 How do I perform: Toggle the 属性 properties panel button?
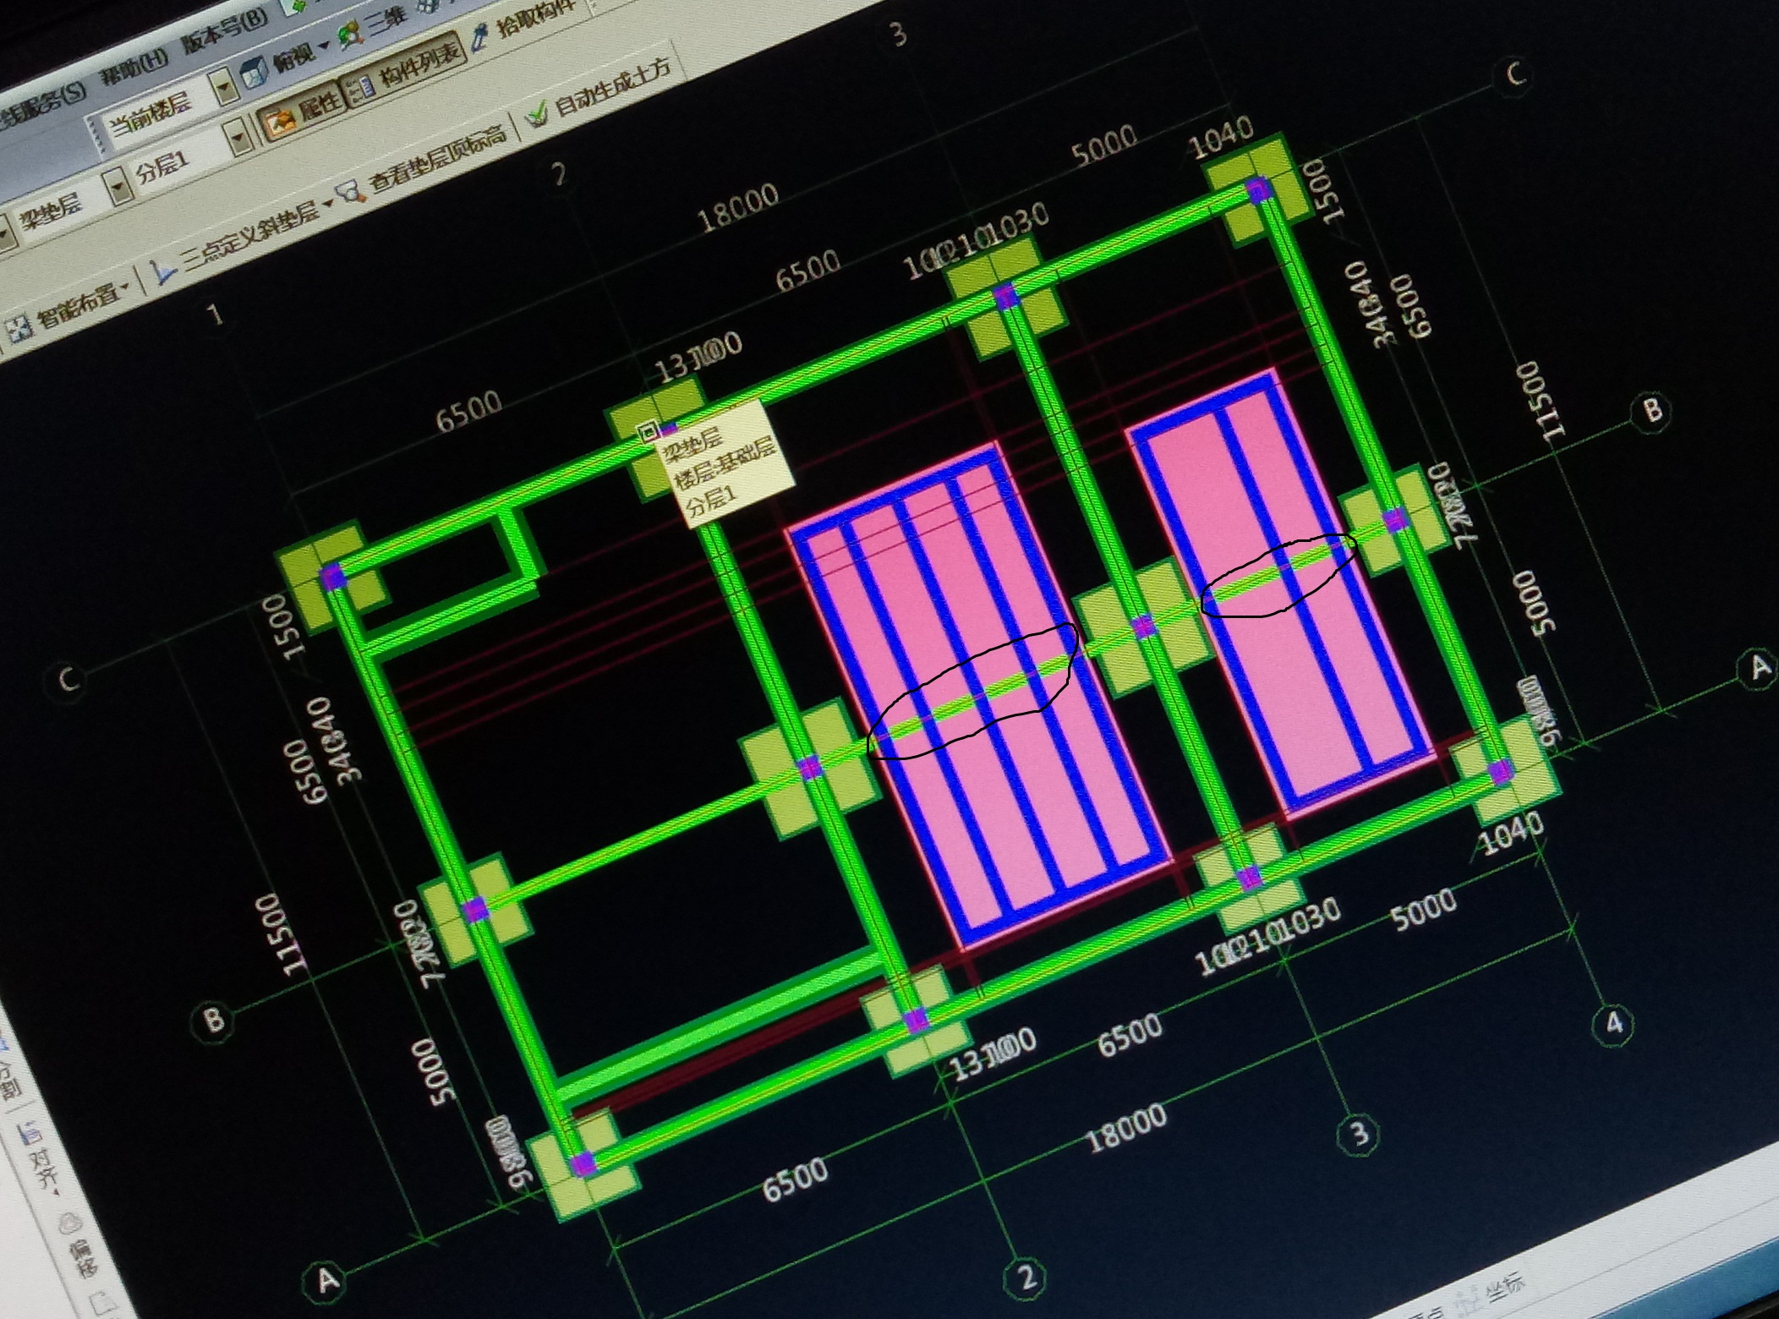coord(303,112)
